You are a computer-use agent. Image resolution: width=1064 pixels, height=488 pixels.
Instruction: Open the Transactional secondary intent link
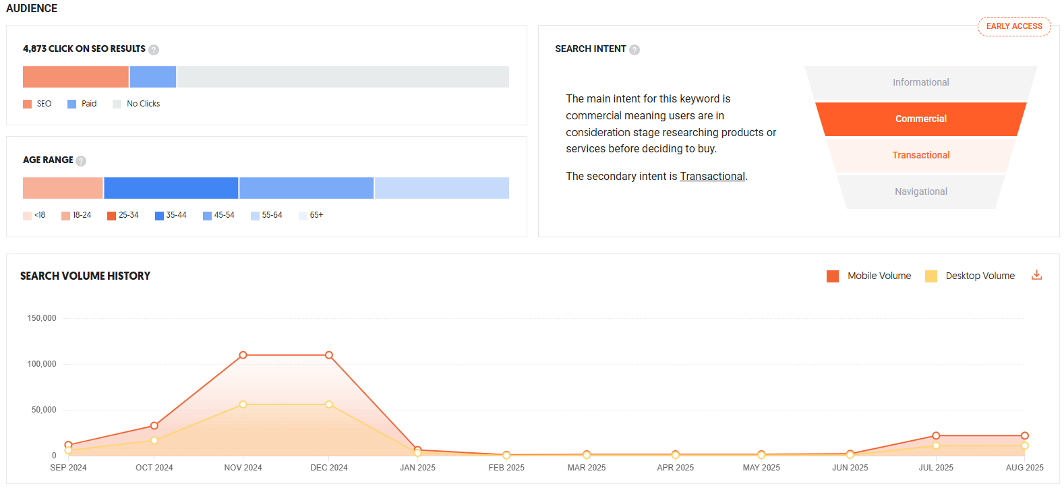coord(712,177)
